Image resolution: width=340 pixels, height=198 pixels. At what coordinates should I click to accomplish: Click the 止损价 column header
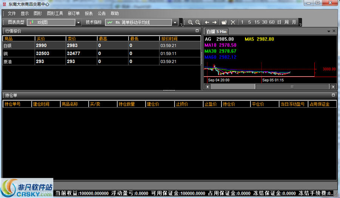click(x=189, y=104)
